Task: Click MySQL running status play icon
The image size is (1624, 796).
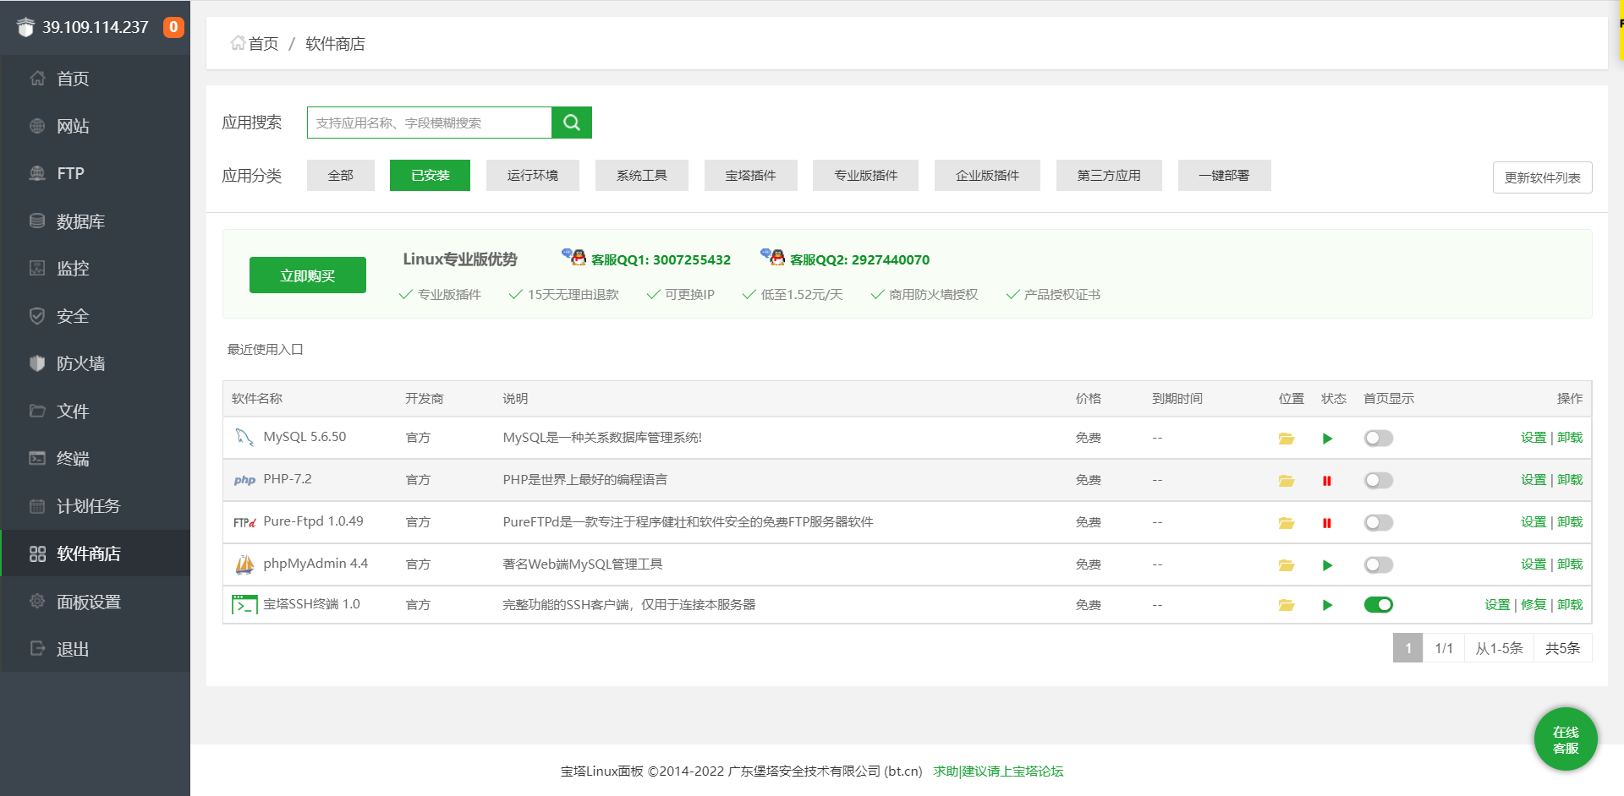Action: point(1327,439)
